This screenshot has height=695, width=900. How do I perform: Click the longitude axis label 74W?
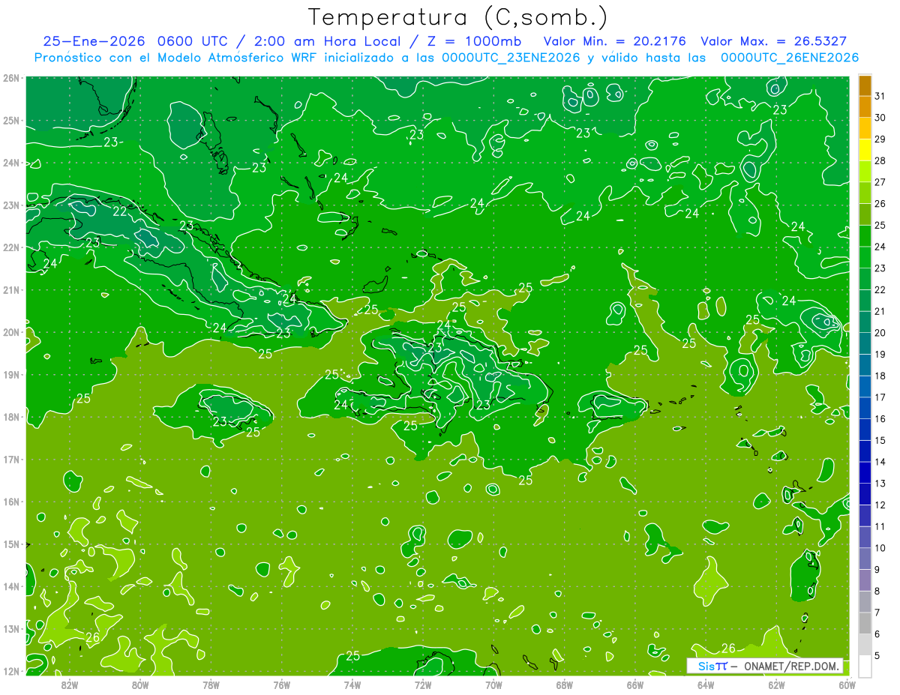pos(352,685)
